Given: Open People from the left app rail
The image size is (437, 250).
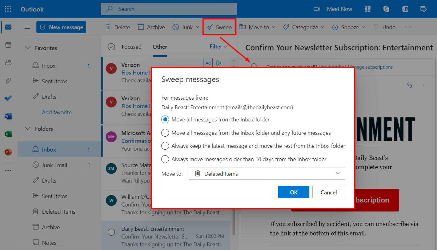Looking at the screenshot, I should tap(8, 63).
